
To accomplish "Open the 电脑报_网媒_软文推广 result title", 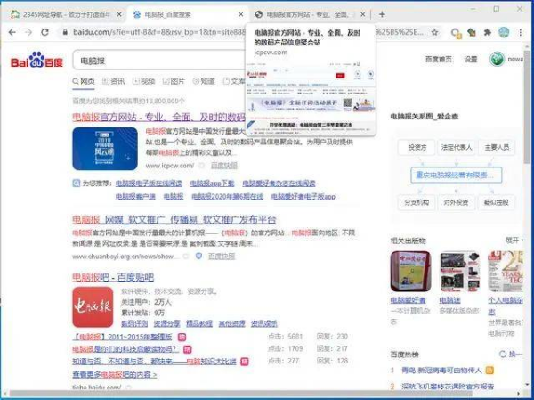I will (x=174, y=220).
